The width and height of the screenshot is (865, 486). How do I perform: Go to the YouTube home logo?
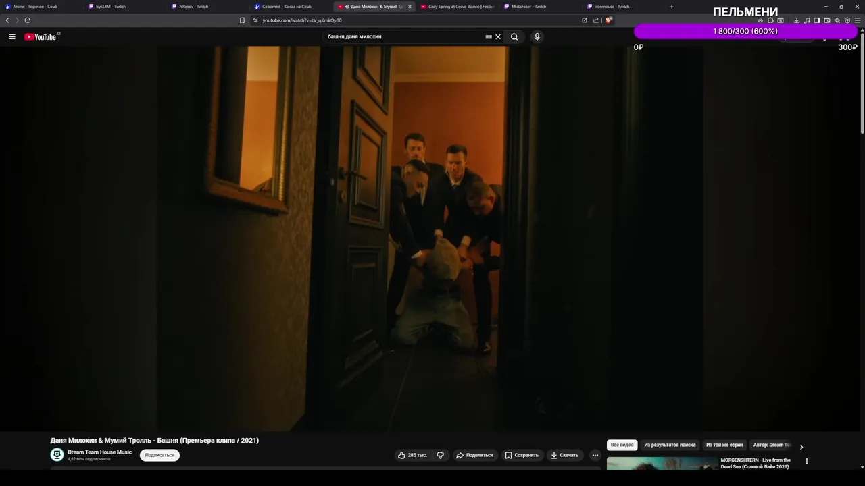click(42, 36)
